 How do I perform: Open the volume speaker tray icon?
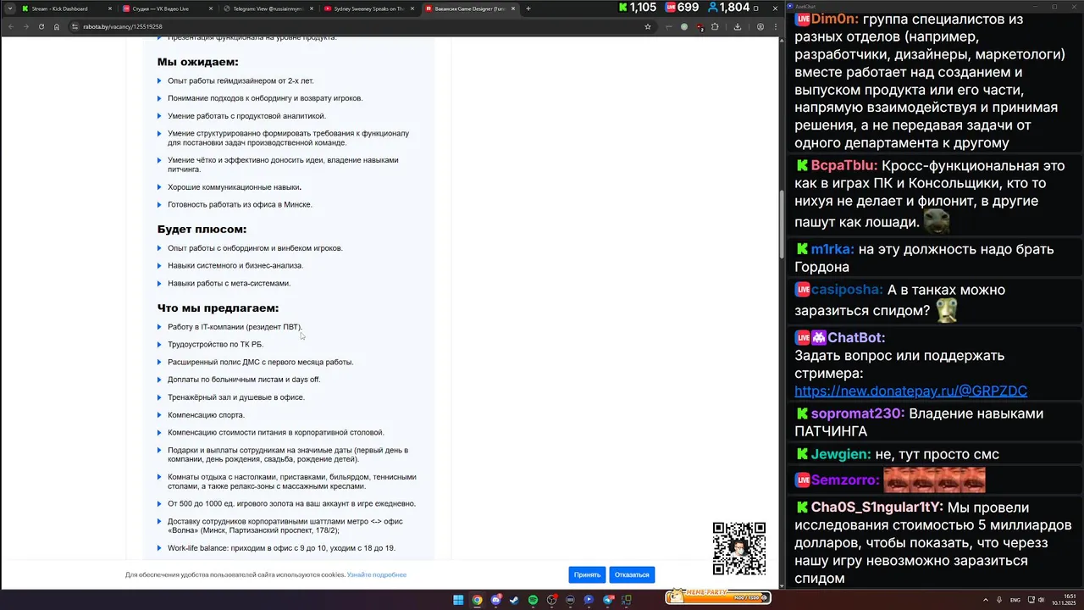pos(1041,600)
